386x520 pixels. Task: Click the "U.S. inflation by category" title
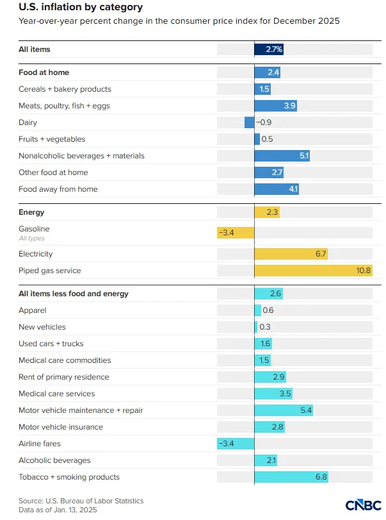point(81,7)
